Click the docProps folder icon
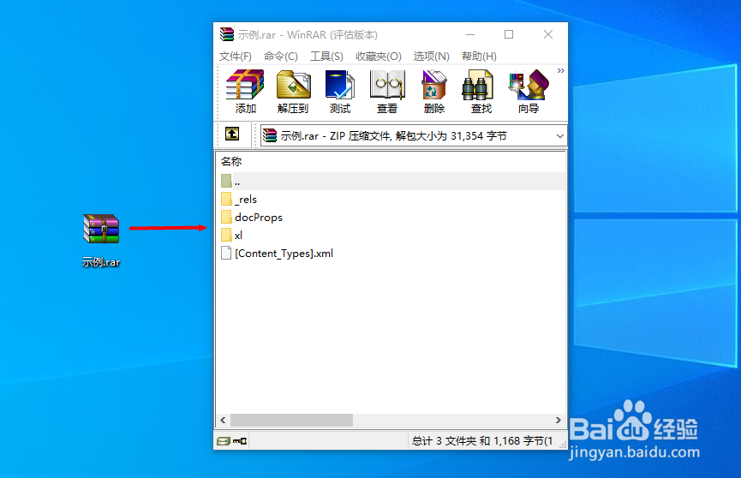The image size is (741, 478). point(226,217)
